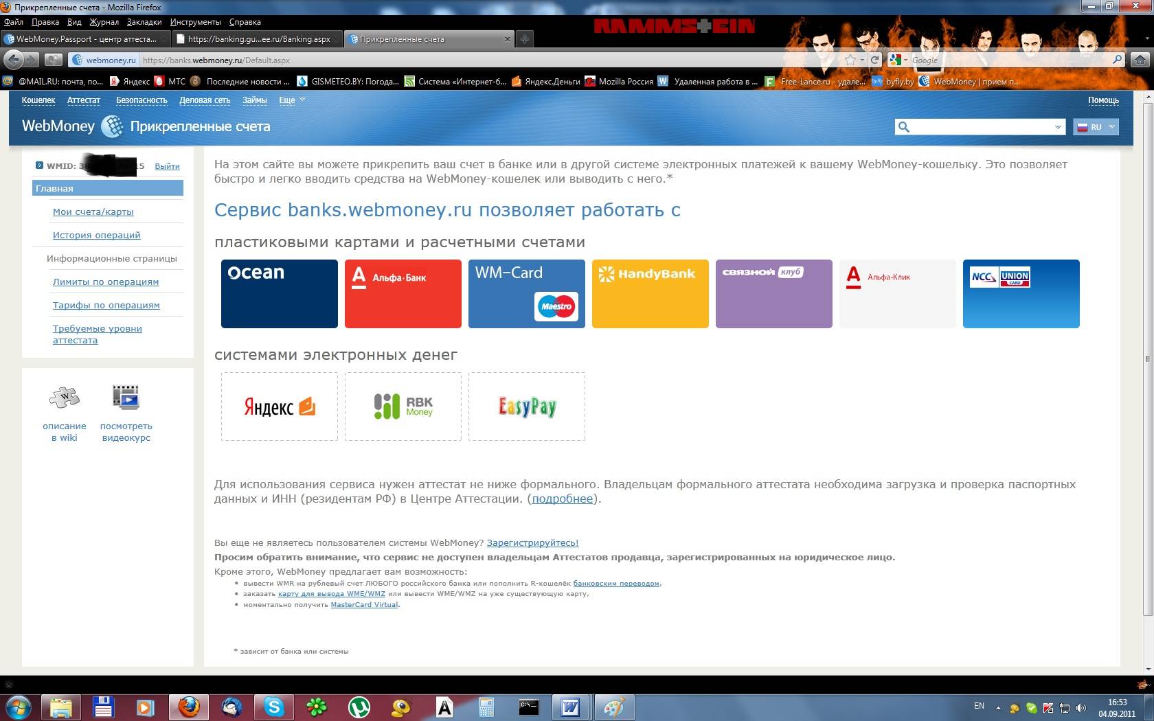Screen dimensions: 1154x721
Task: Select the red Альфа-Банк tile
Action: 403,294
